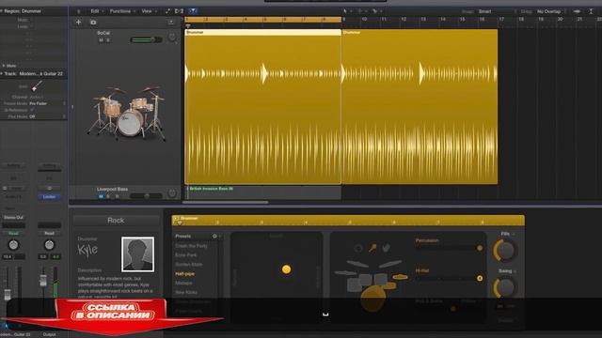Click the duplicate track icon beside plus

93,23
